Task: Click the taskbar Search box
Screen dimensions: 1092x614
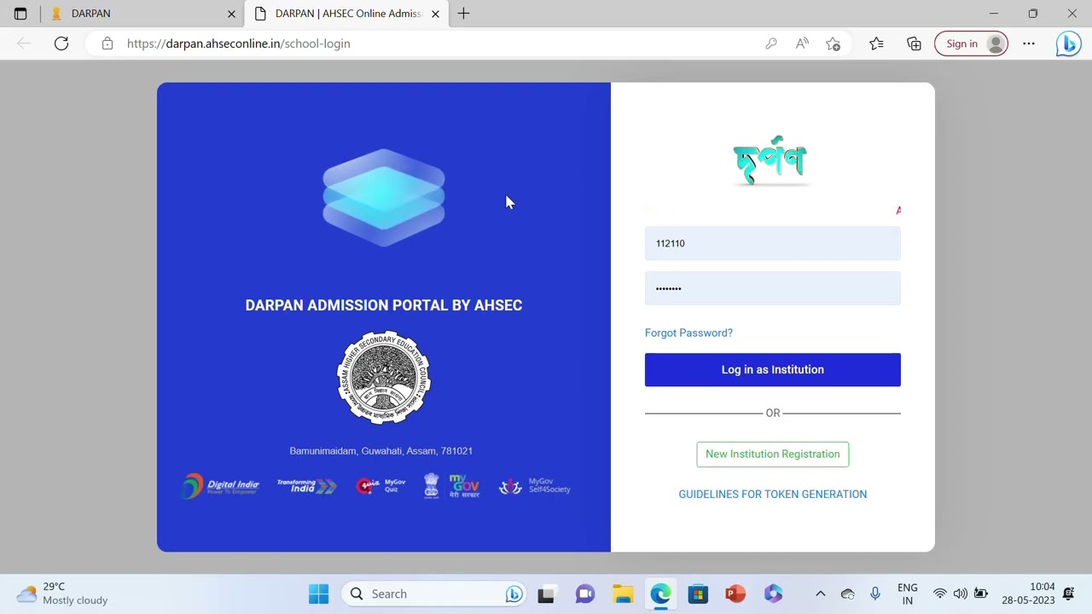Action: click(x=434, y=594)
